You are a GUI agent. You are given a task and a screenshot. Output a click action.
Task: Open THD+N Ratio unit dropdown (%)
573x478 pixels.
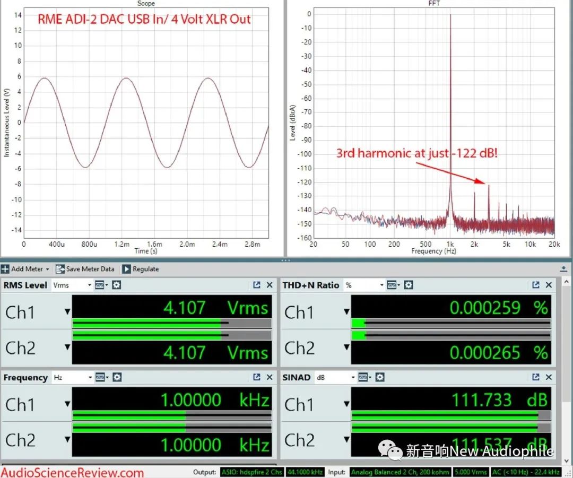[x=364, y=285]
